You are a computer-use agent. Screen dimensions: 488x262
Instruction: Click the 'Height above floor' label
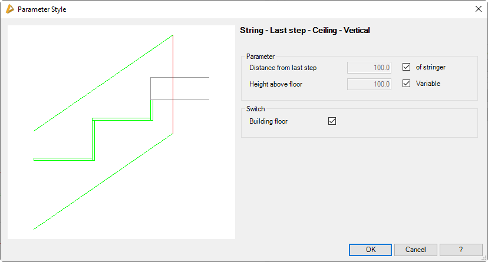276,84
